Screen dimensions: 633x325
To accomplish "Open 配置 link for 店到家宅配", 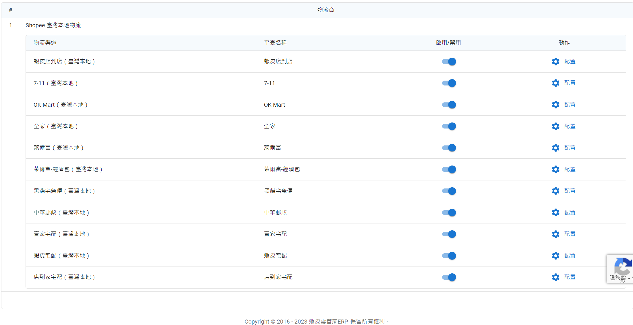I will (x=570, y=277).
